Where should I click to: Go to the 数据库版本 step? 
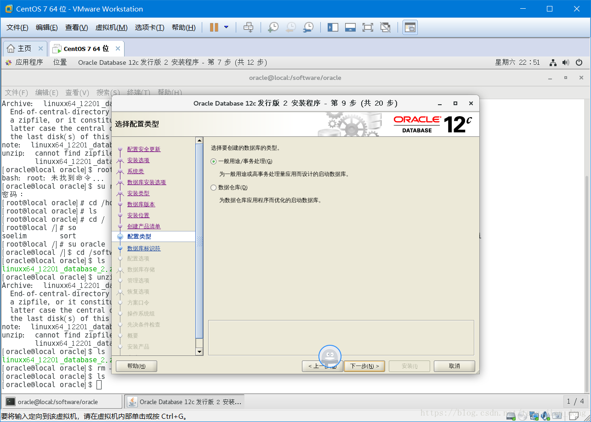[x=141, y=204]
